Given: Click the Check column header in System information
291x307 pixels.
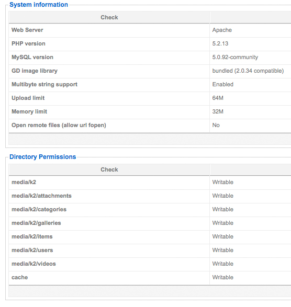Looking at the screenshot, I should click(x=109, y=17).
